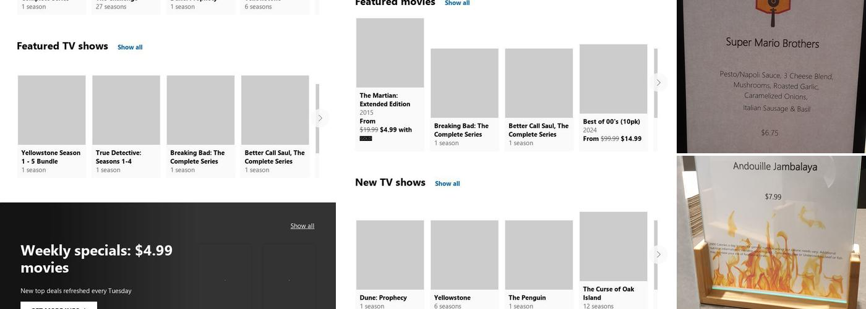Click the Andouille Jambalaya card title

pos(775,166)
